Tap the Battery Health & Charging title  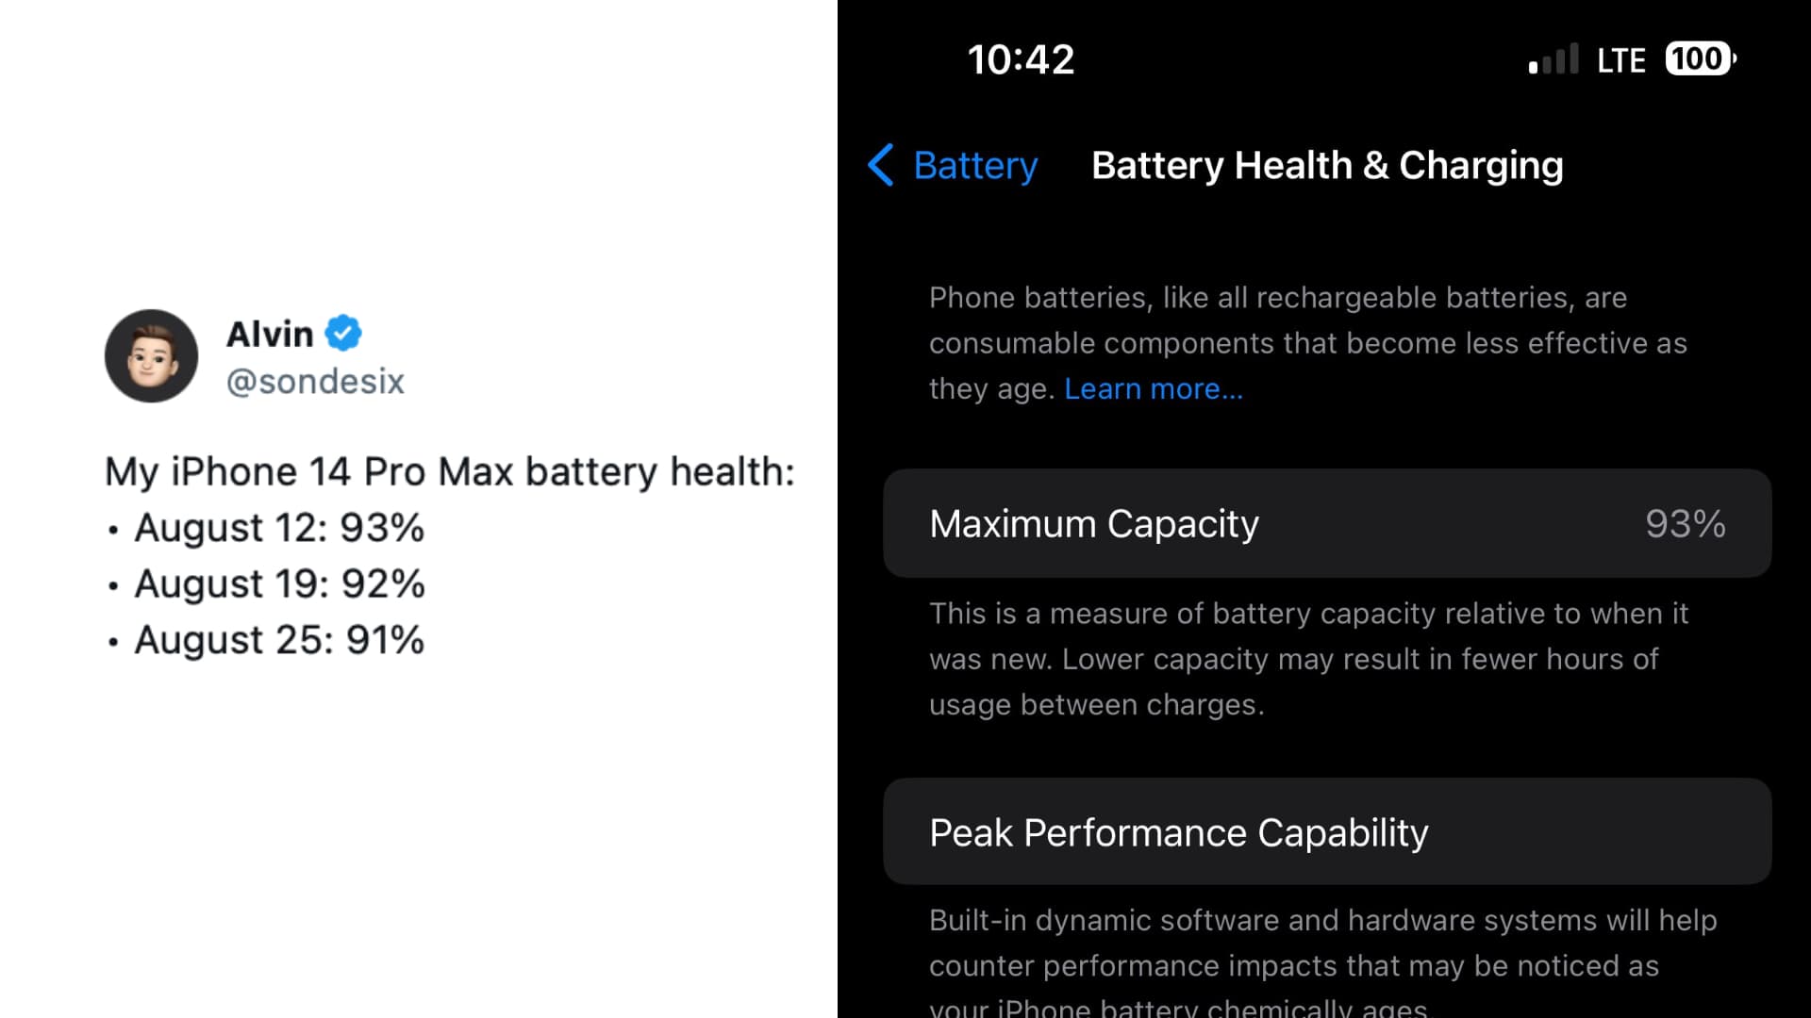point(1326,165)
